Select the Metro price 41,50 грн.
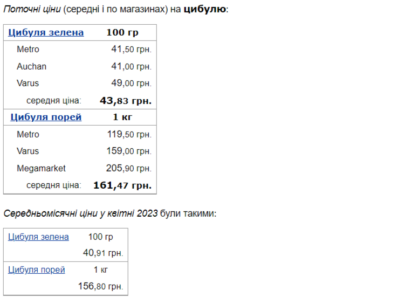The image size is (398, 304). [131, 50]
